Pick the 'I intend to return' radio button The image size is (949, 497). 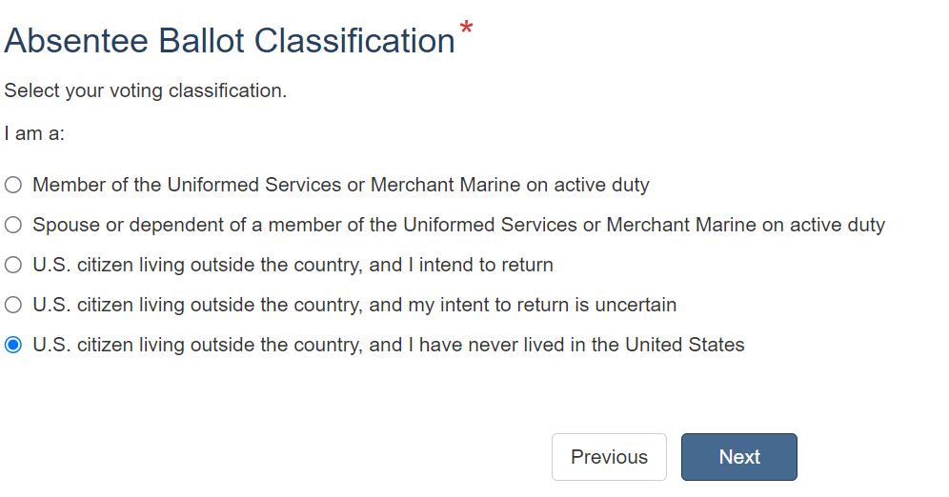coord(13,265)
